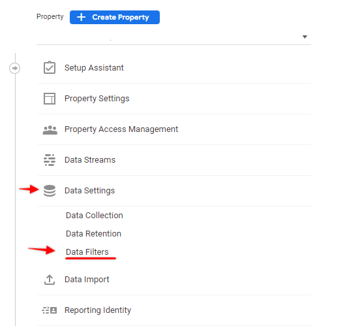
Task: Click the Data Settings database icon
Action: (50, 191)
